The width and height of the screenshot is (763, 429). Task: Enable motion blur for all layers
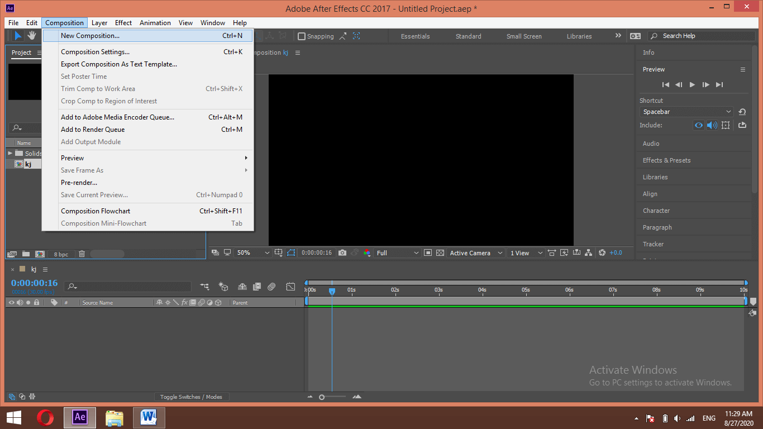point(272,287)
